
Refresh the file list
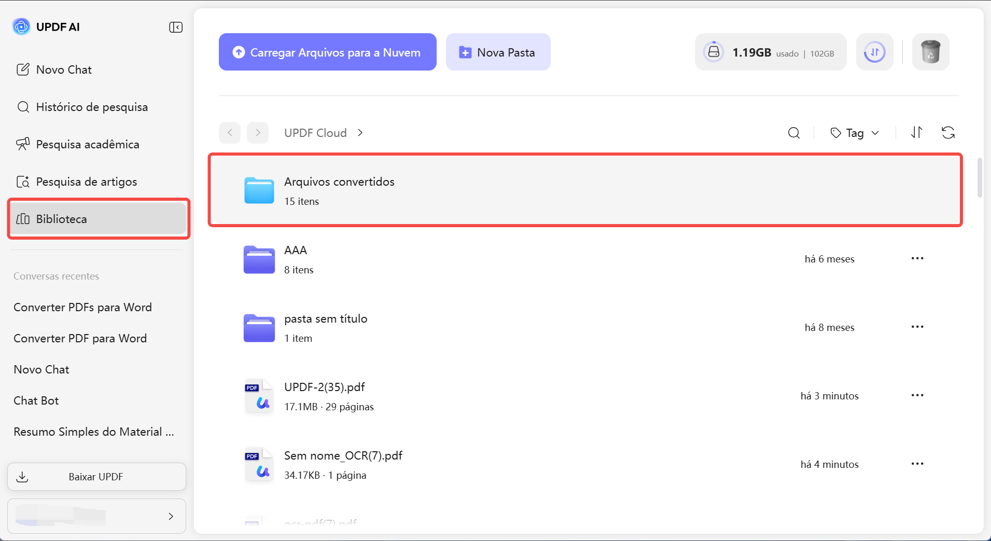pos(948,133)
